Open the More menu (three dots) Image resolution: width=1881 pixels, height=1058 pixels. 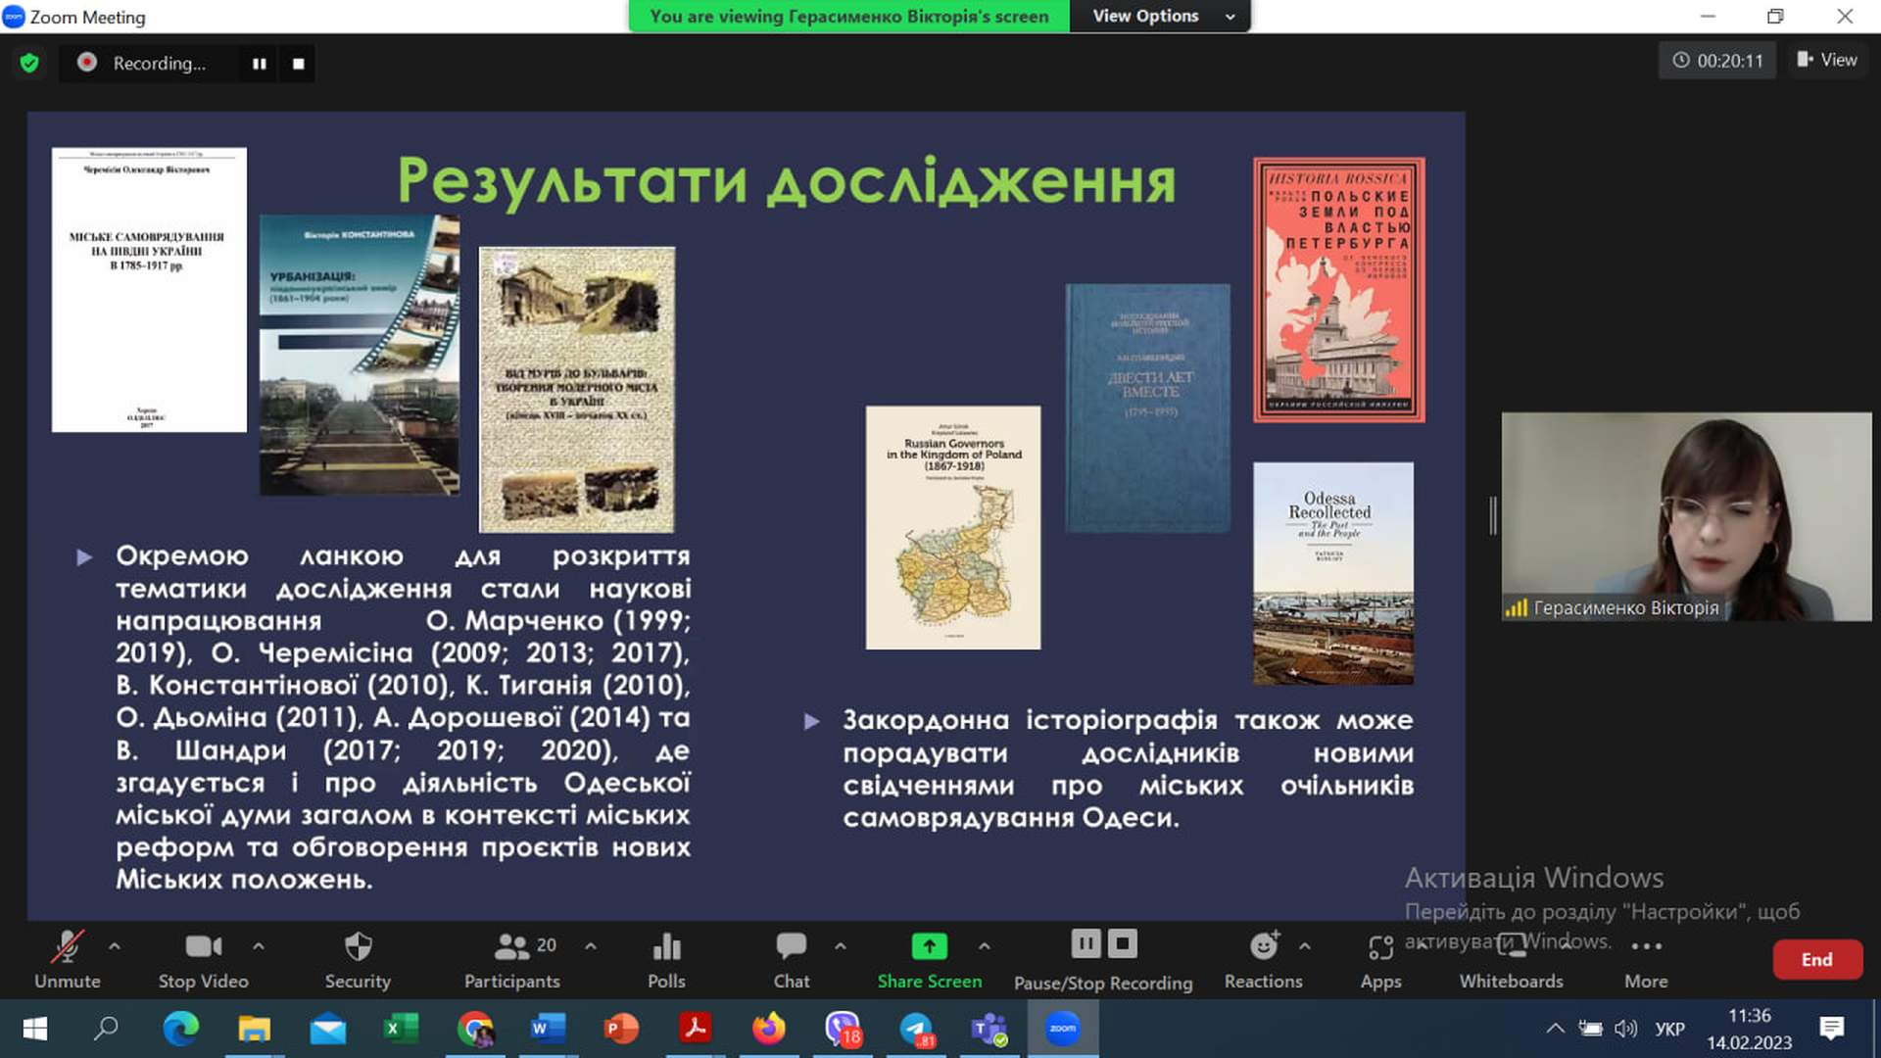click(x=1646, y=959)
